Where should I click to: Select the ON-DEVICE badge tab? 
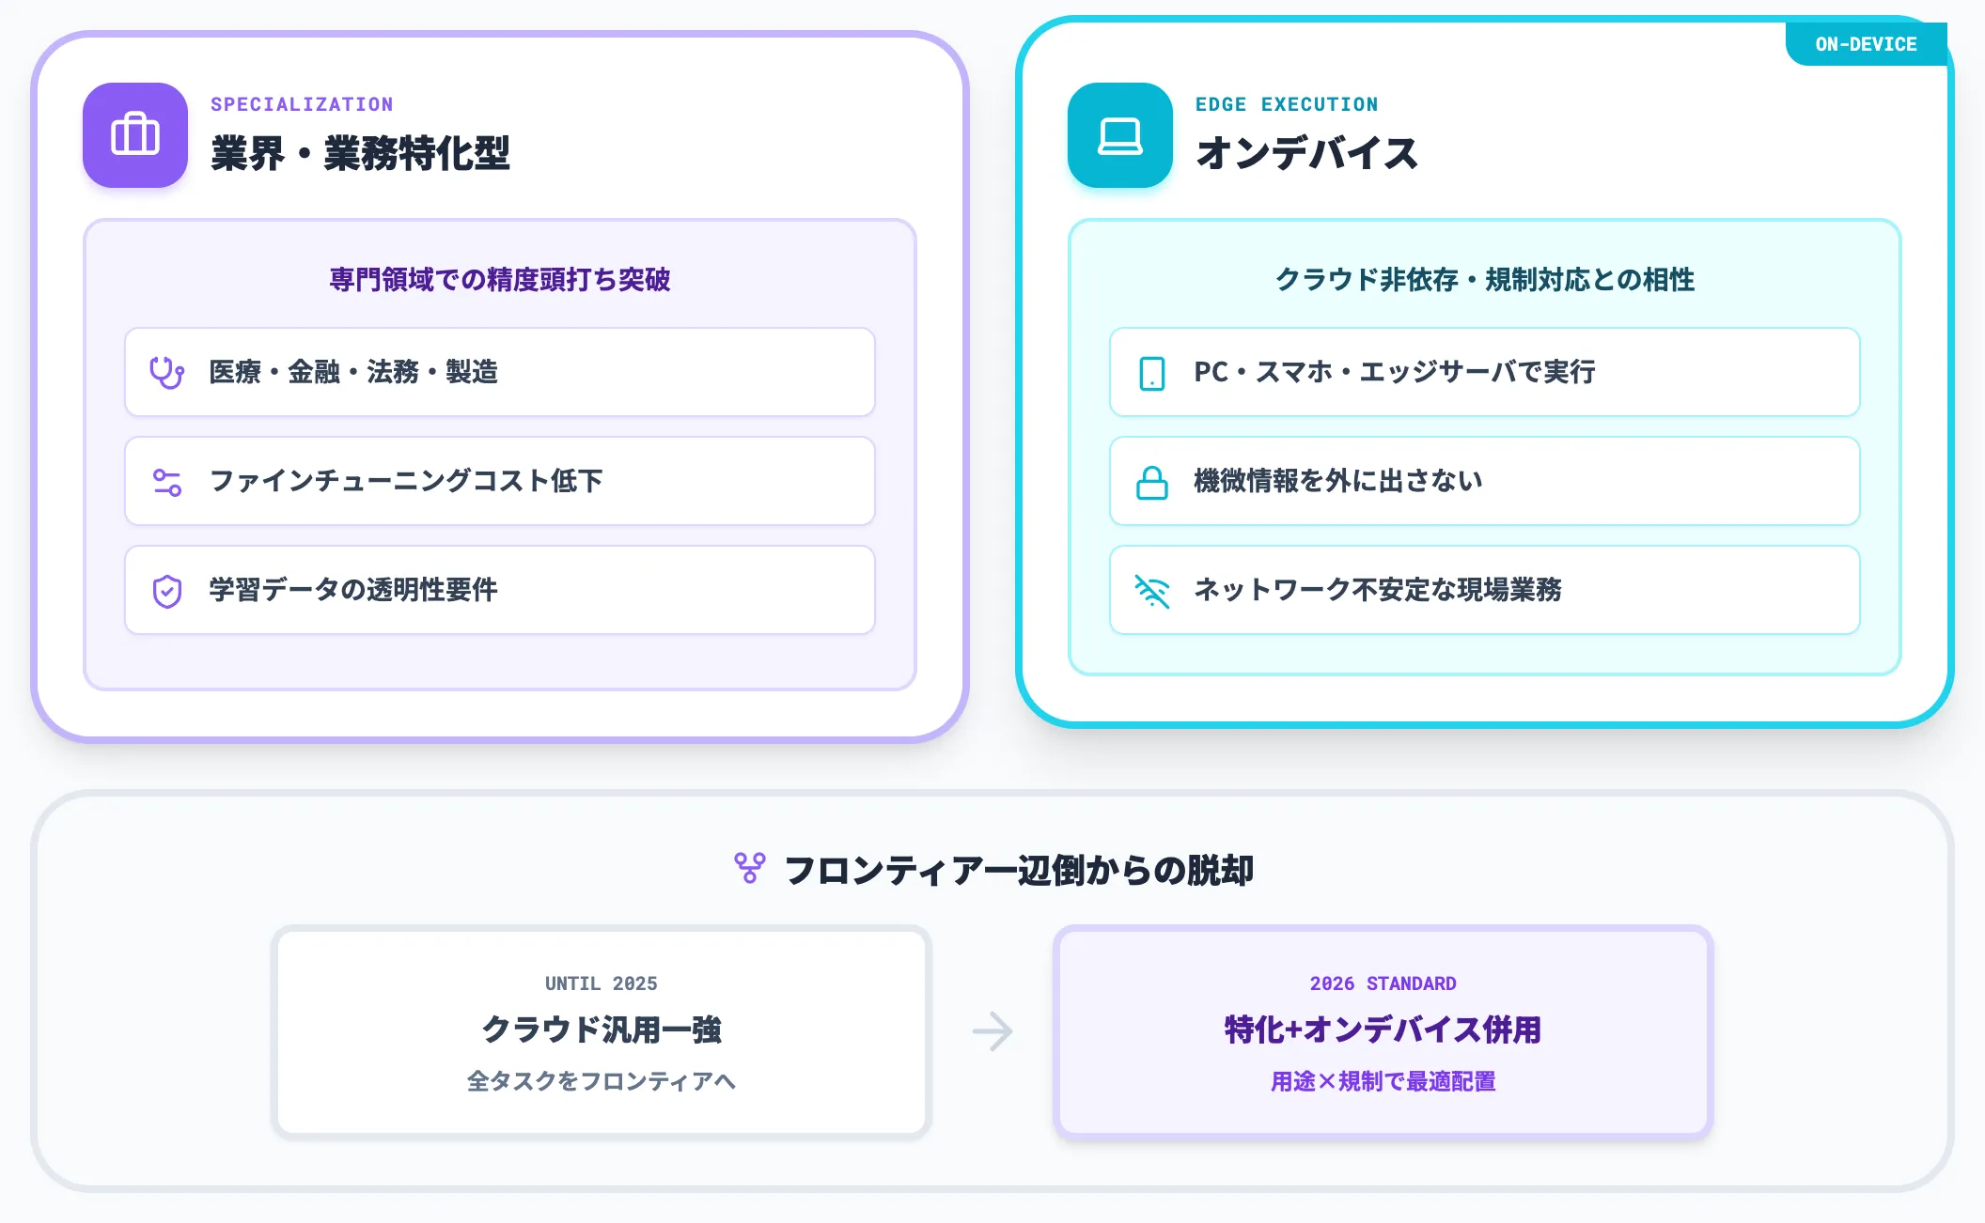(1867, 44)
